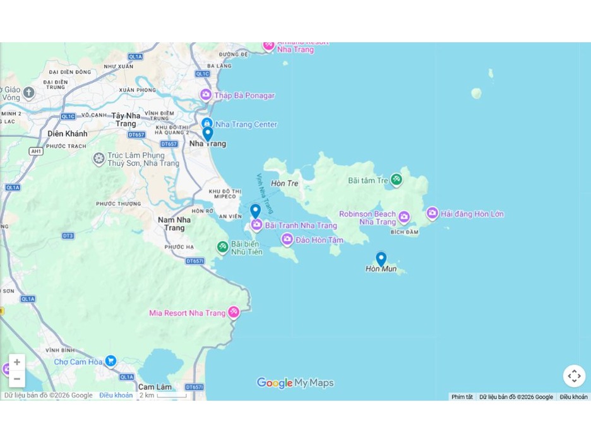
Task: Open the Nha Trang Center shopping marker
Action: pyautogui.click(x=206, y=123)
